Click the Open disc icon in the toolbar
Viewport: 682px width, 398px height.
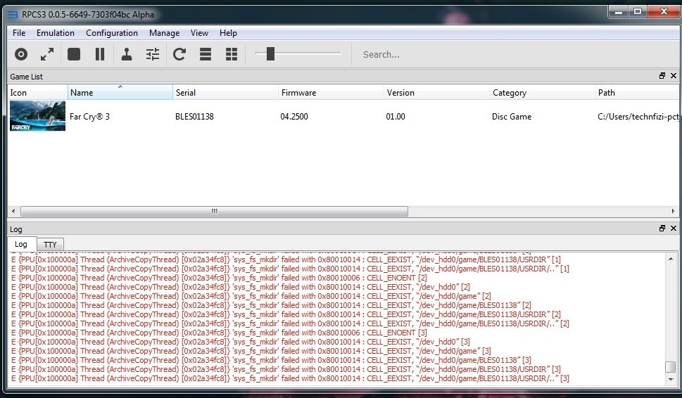point(21,54)
